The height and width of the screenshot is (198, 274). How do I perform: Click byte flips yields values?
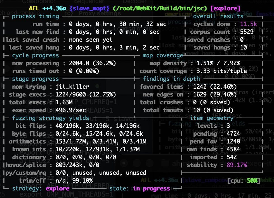(99, 134)
